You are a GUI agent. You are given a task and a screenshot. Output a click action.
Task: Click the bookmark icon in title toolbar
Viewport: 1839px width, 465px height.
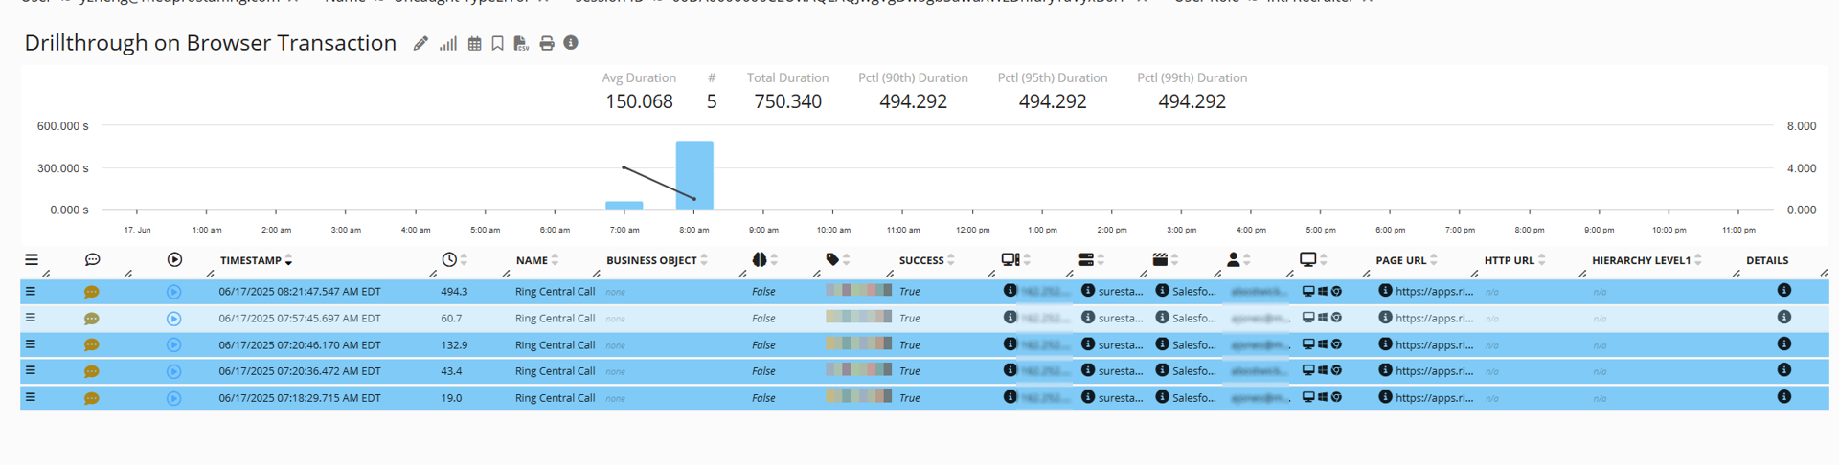tap(497, 44)
